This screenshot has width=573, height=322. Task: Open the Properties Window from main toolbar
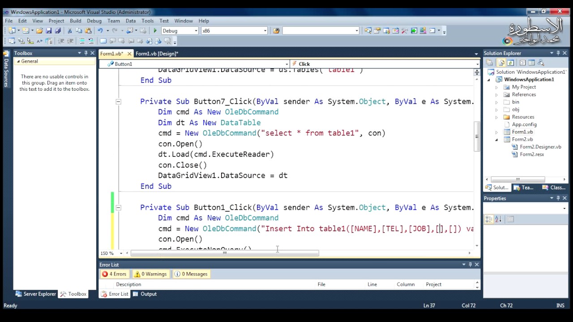coord(377,31)
